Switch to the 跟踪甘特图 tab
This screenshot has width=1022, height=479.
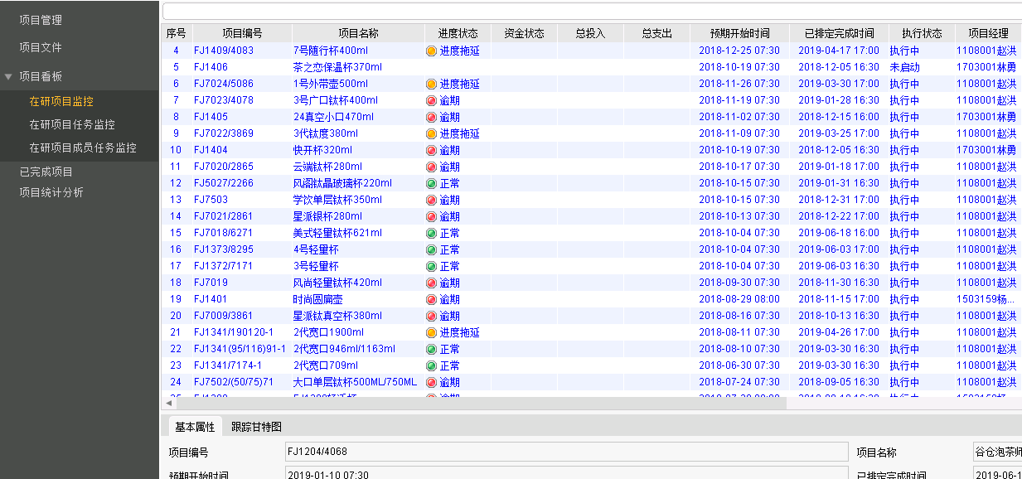(x=257, y=427)
